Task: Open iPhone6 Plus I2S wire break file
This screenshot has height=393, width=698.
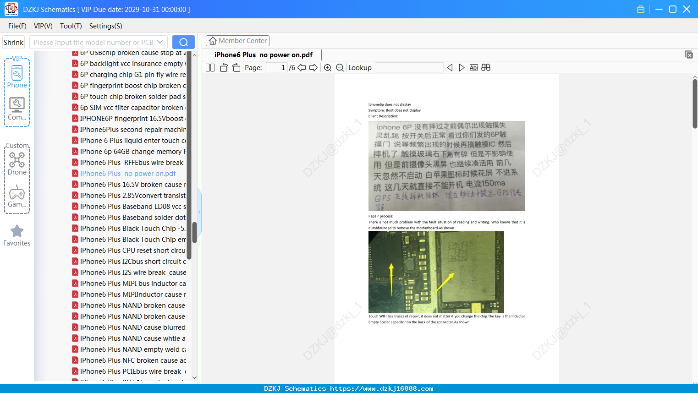Action: [x=133, y=273]
